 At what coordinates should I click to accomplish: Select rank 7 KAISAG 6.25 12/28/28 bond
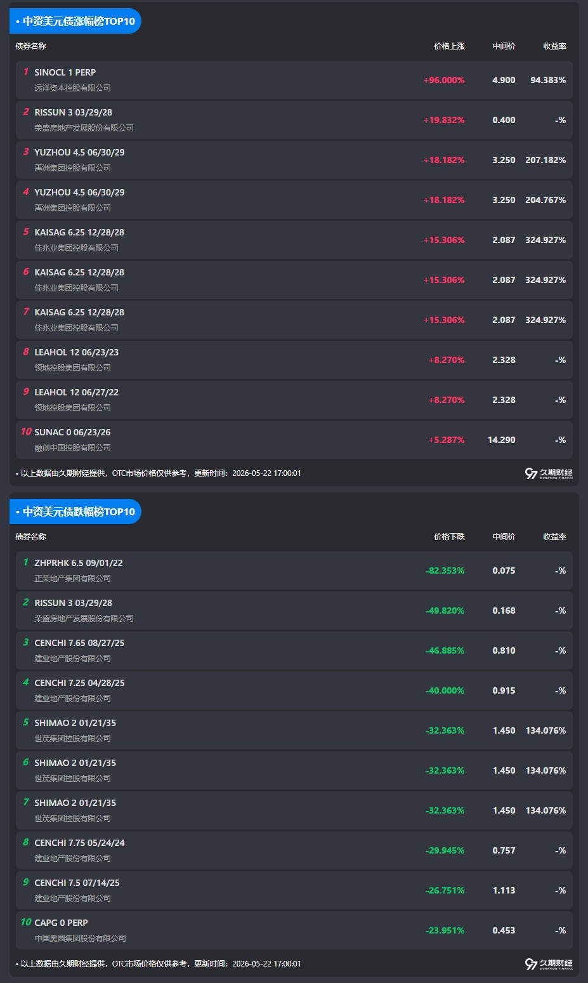point(79,312)
